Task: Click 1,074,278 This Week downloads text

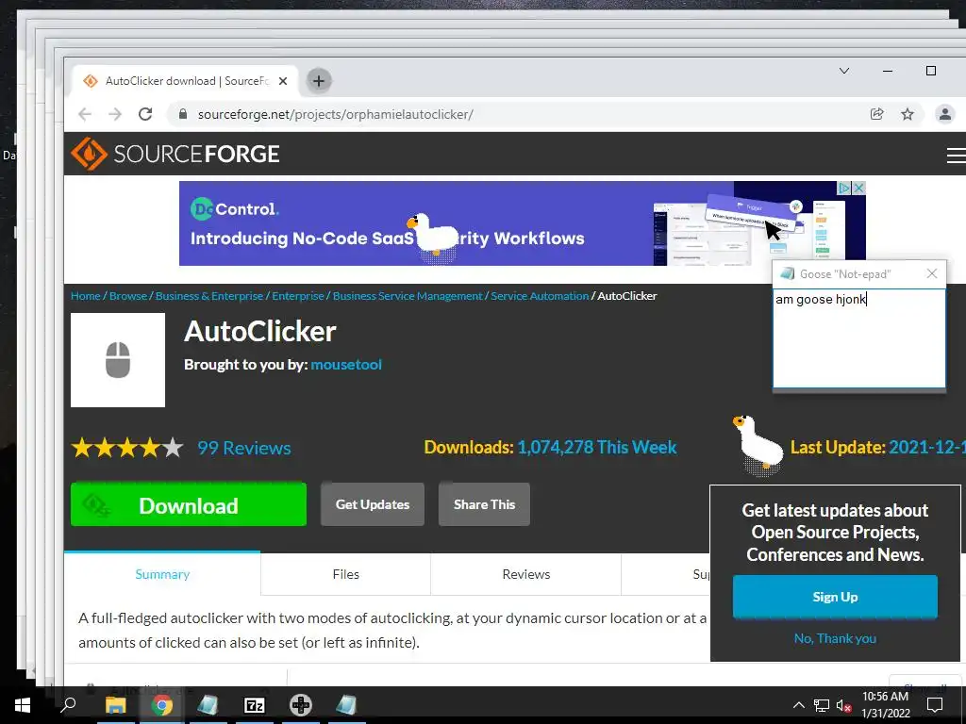Action: coord(596,447)
